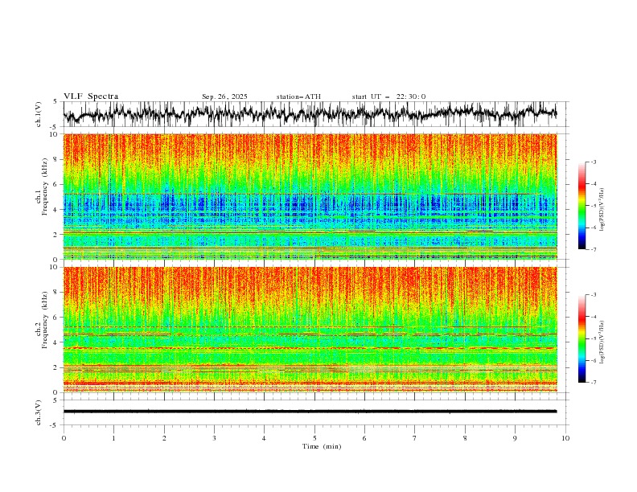
Task: Click the "5" tick on ch.1(V) axis
Action: (55, 101)
